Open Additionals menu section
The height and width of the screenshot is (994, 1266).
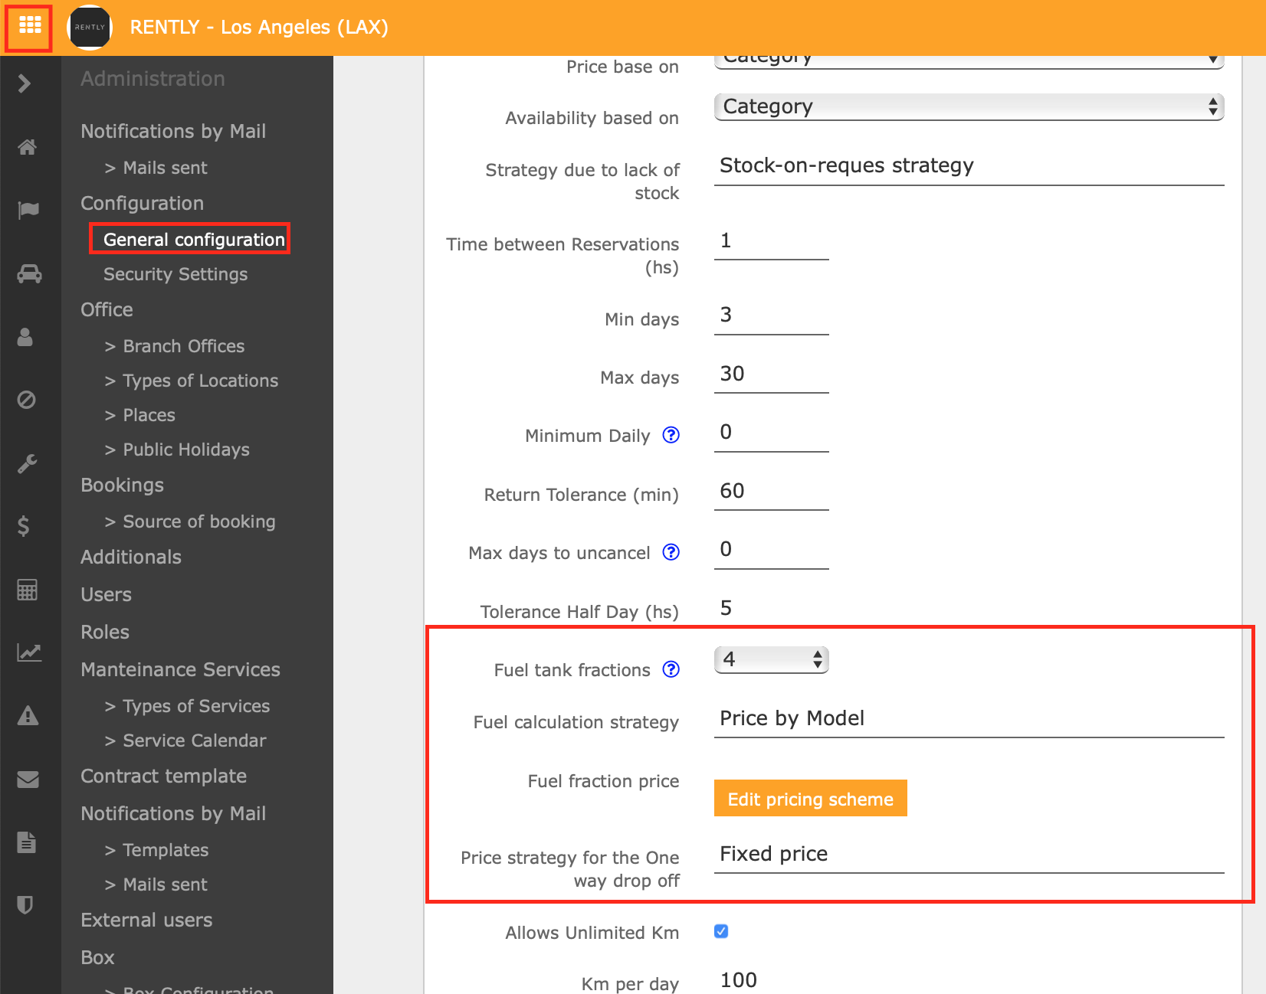point(131,557)
